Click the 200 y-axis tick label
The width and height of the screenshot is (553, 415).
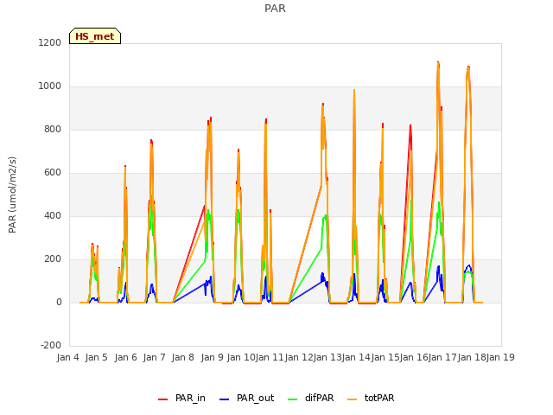[53, 259]
